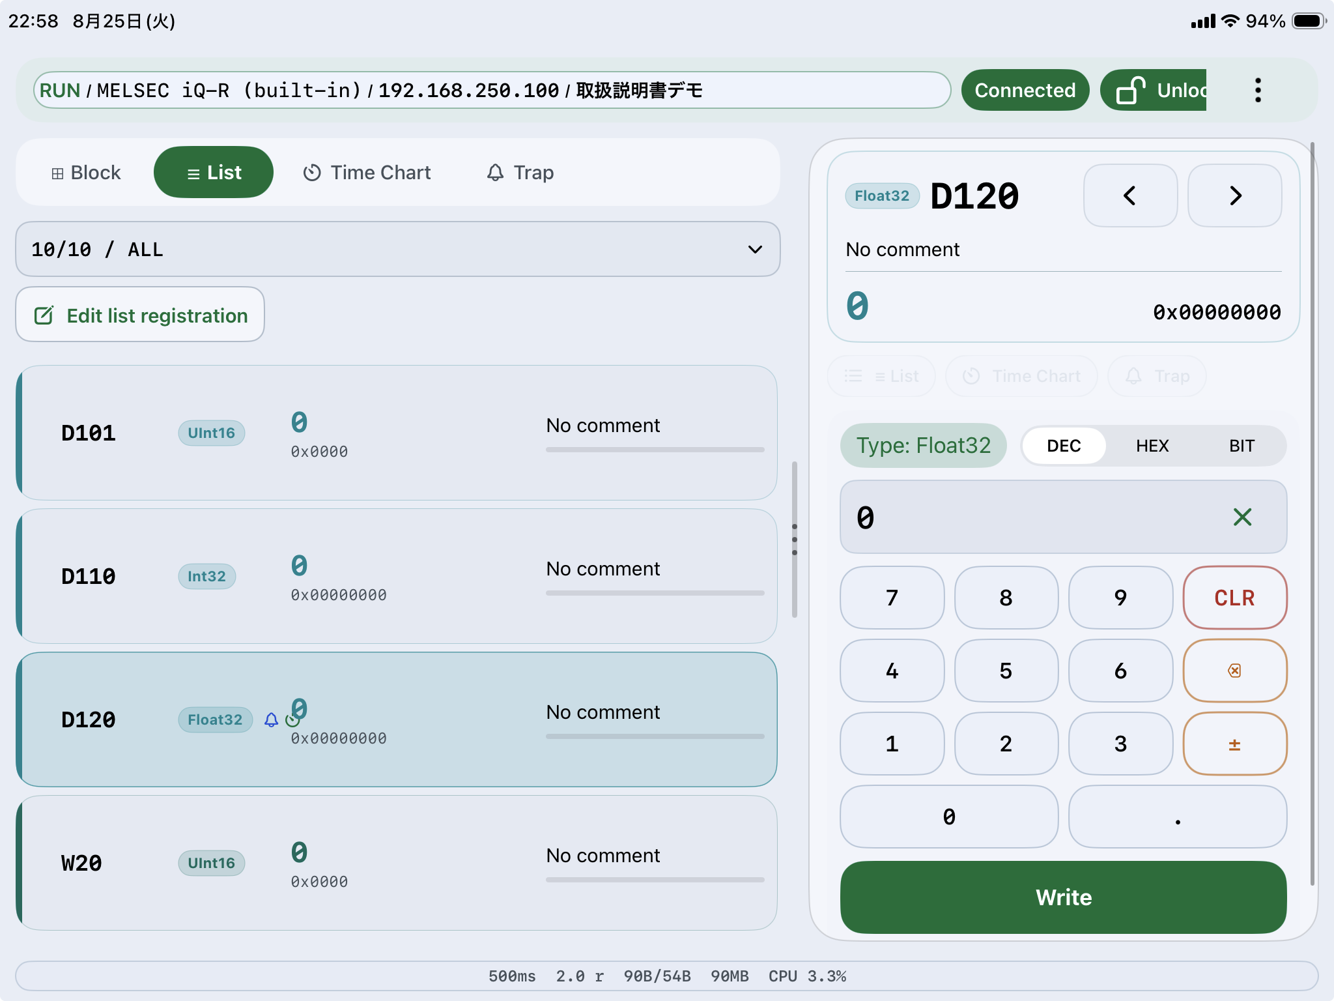Clear the numeric input with the X icon

[1242, 517]
